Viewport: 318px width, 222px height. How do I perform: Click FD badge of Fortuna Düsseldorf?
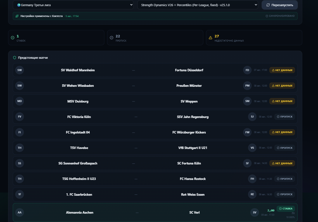coord(247,70)
